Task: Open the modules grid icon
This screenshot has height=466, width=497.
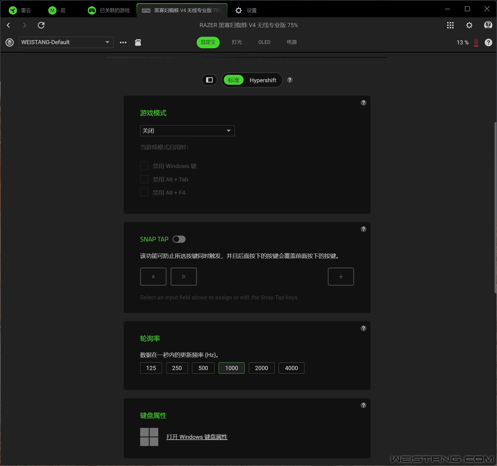Action: pyautogui.click(x=450, y=25)
